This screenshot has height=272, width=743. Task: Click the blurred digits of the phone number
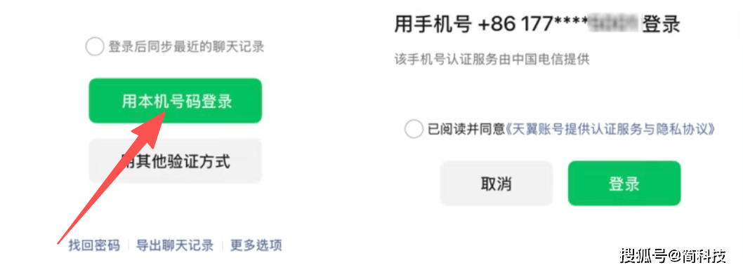(614, 25)
